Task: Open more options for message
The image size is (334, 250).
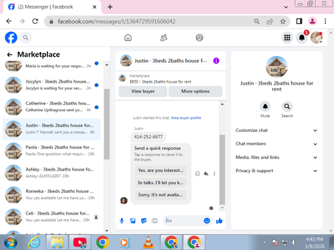Action: pyautogui.click(x=214, y=173)
